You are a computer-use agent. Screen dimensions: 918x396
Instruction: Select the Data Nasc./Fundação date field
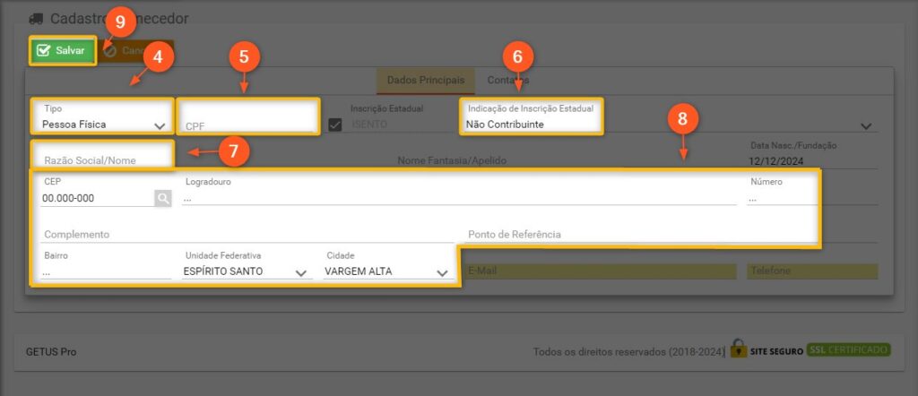811,160
